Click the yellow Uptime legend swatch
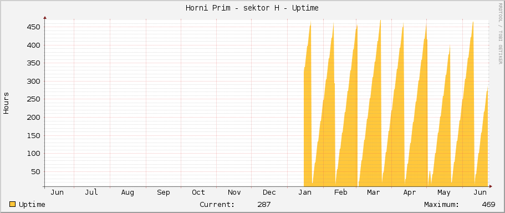 coord(13,204)
